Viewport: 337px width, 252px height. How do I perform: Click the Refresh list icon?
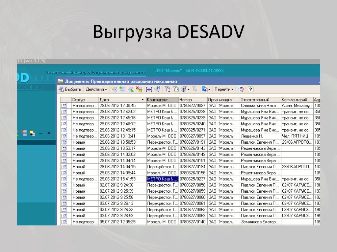[x=241, y=90]
